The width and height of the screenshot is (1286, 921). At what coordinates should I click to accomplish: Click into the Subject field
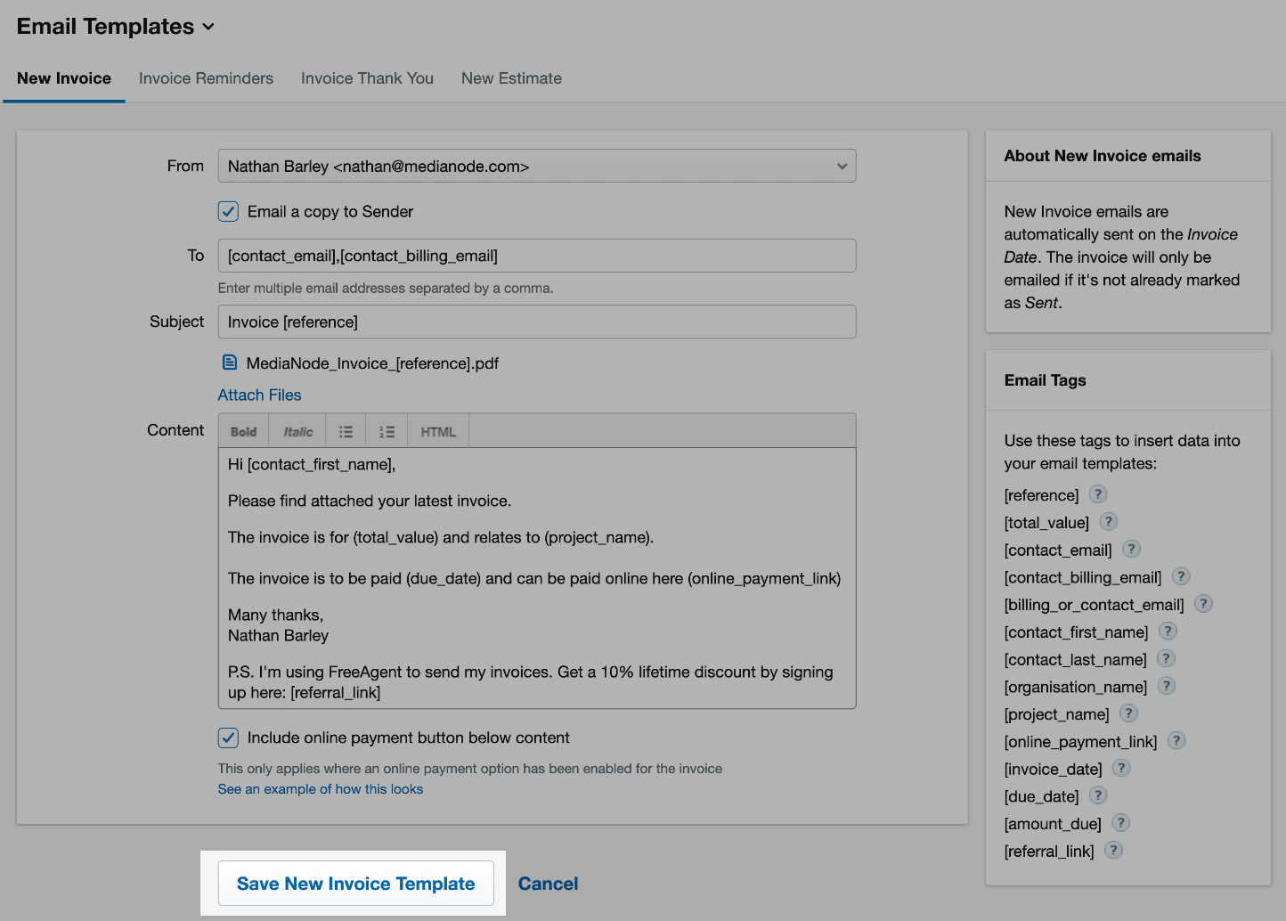pyautogui.click(x=537, y=322)
